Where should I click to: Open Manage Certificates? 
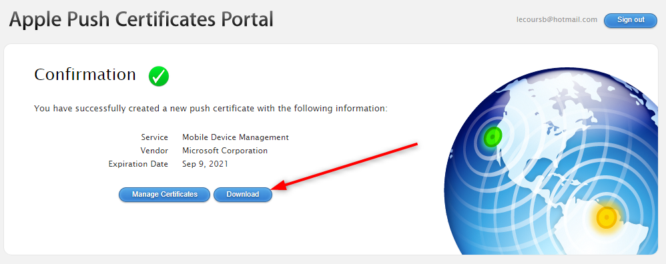click(x=164, y=195)
